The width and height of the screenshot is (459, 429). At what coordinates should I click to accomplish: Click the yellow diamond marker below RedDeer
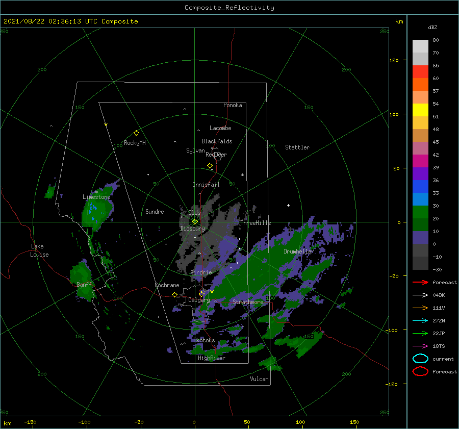(210, 166)
